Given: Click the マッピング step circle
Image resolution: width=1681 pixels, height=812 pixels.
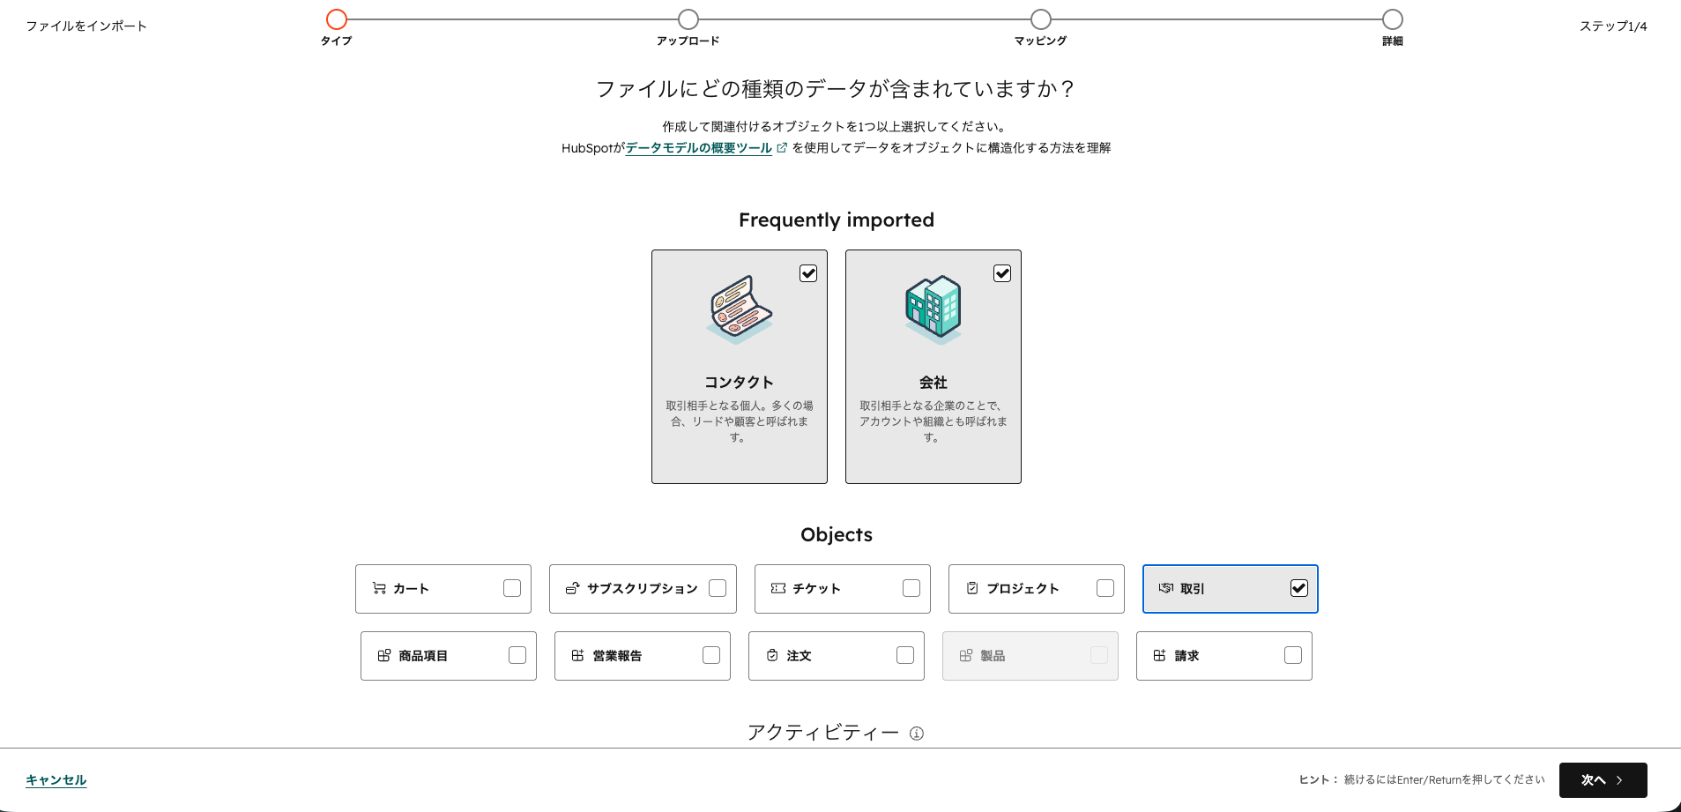Looking at the screenshot, I should tap(1041, 19).
